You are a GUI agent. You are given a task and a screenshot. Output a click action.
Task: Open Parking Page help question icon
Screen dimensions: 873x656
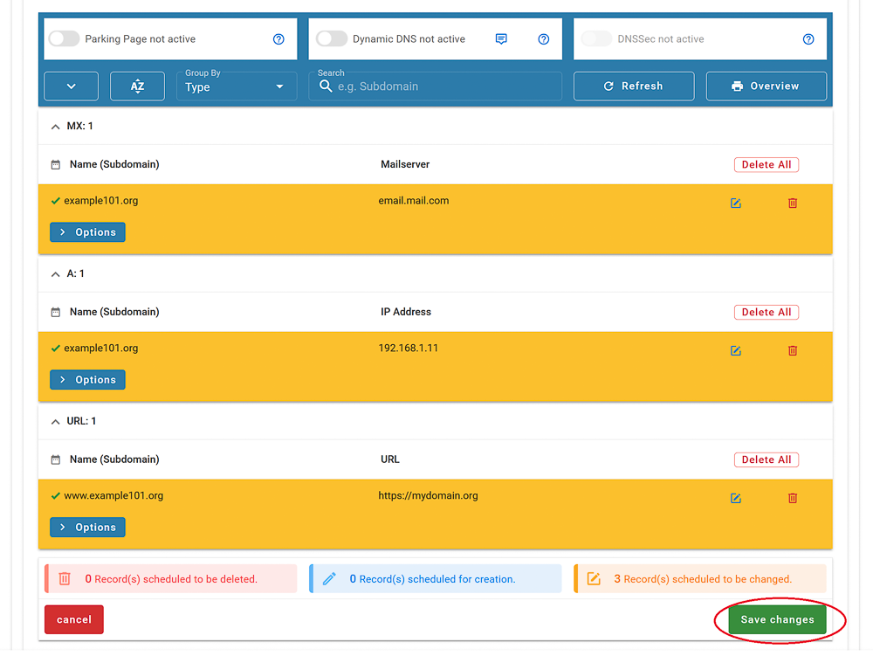278,39
